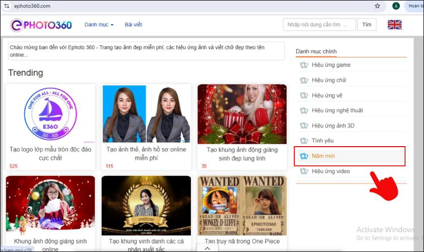This screenshot has height=252, width=424.
Task: Open the Tình yêu category
Action: click(x=323, y=141)
